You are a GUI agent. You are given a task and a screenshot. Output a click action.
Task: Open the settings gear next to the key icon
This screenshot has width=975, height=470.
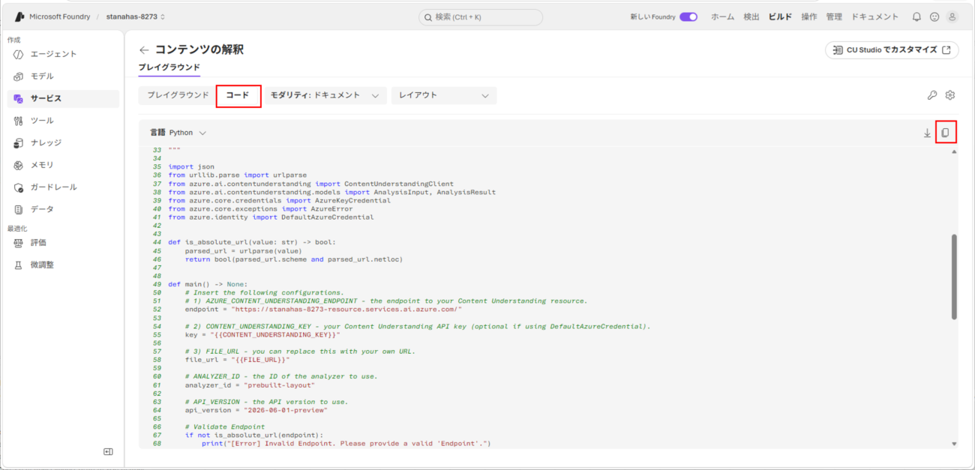950,95
